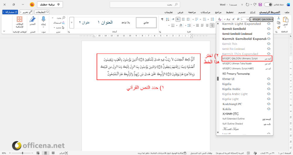293x155 pixels.
Task: Click the Sort (A-Z) icon
Action: (168, 19)
